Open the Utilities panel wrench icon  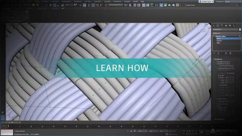point(234,26)
